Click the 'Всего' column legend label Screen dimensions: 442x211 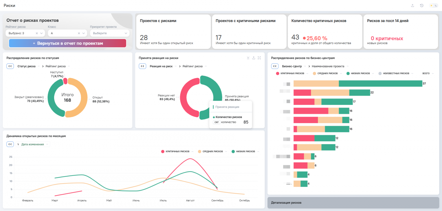pos(426,73)
